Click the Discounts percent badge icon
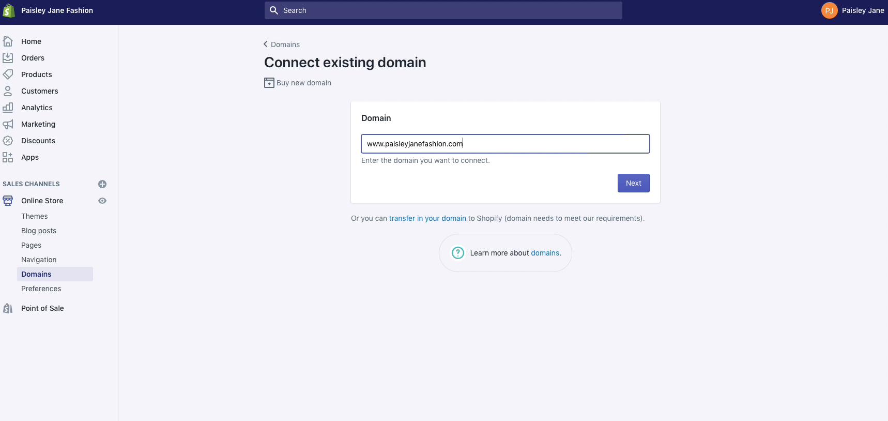The image size is (888, 421). point(8,141)
